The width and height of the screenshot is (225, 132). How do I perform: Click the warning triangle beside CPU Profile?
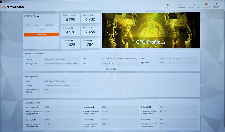pos(38,16)
